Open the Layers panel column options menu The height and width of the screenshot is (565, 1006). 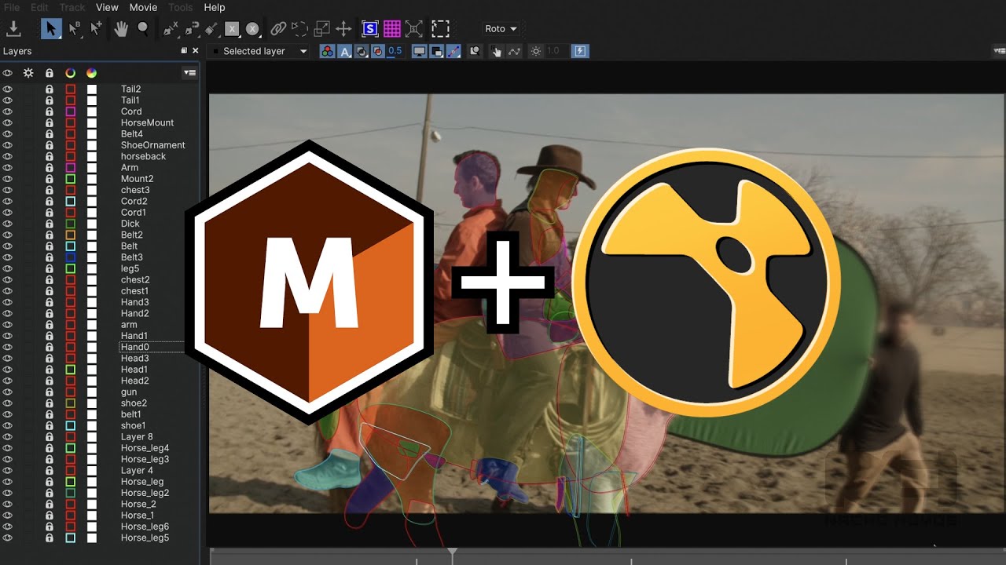tap(189, 73)
